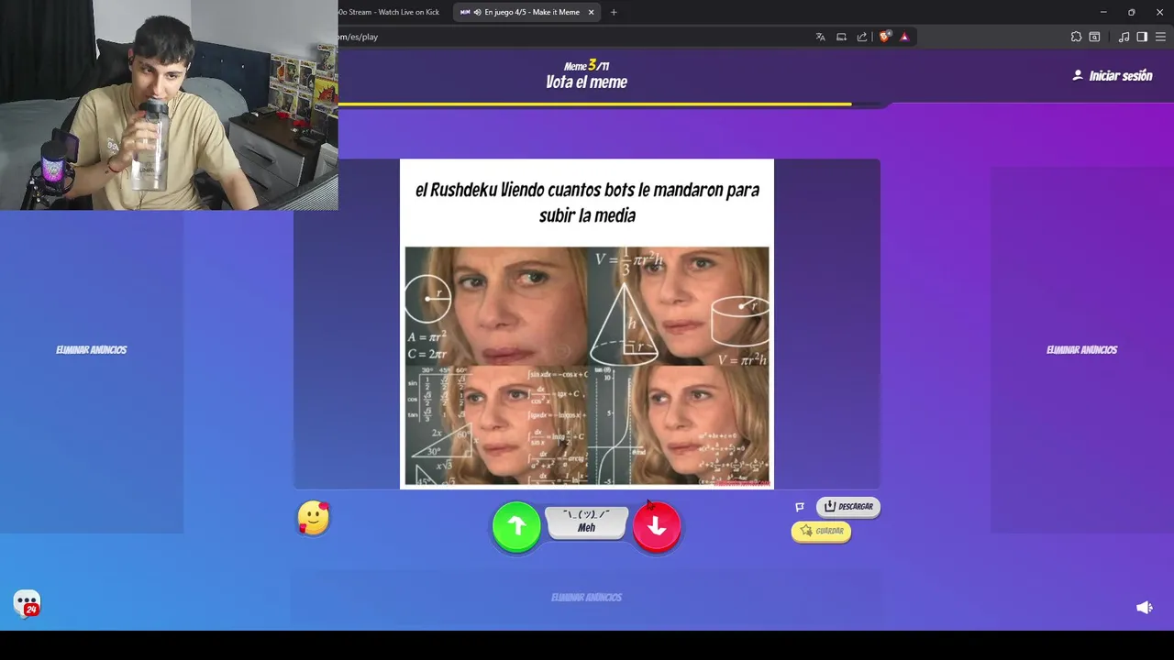Click Iniciar sesión to log in
Screen dimensions: 1174x660
(1112, 76)
